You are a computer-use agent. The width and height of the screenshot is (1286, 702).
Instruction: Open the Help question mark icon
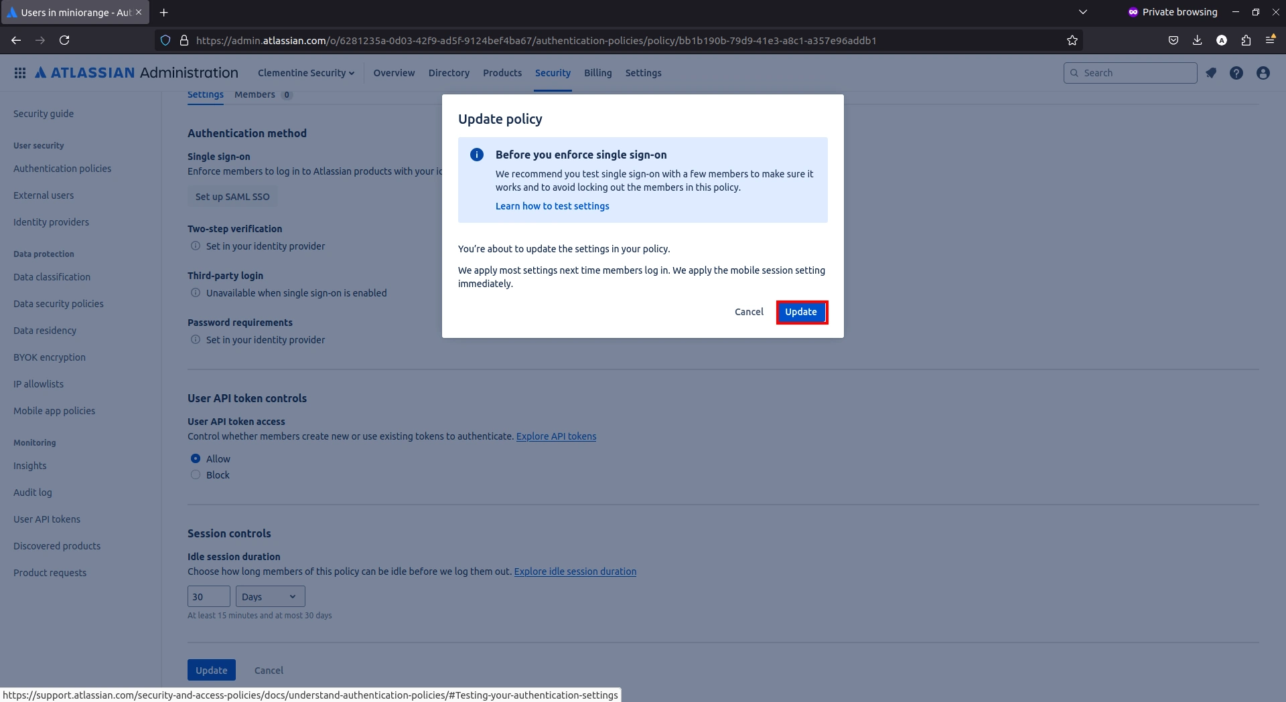tap(1236, 72)
